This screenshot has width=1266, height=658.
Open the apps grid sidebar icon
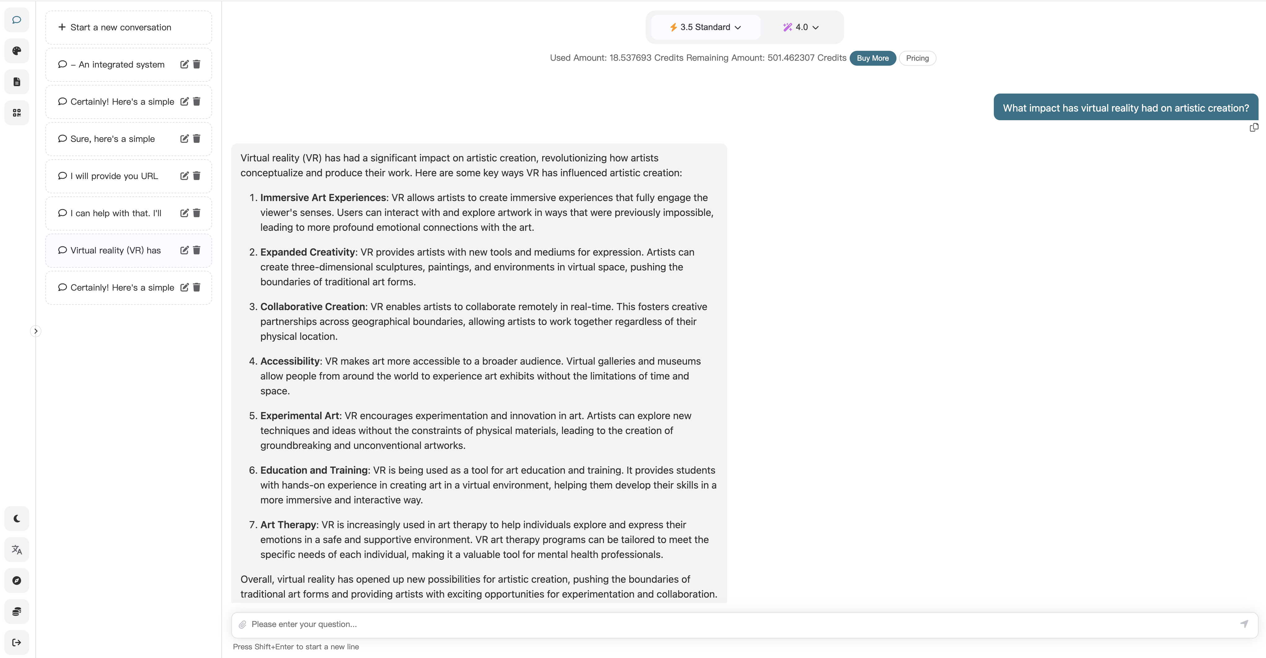pyautogui.click(x=16, y=112)
